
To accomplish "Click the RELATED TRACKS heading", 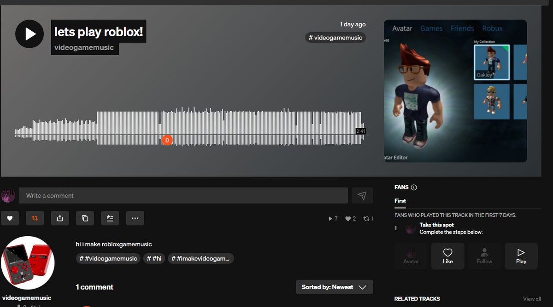I will coord(417,299).
